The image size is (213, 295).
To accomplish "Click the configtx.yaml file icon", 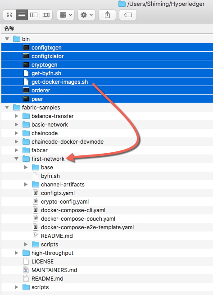I will tap(36, 193).
